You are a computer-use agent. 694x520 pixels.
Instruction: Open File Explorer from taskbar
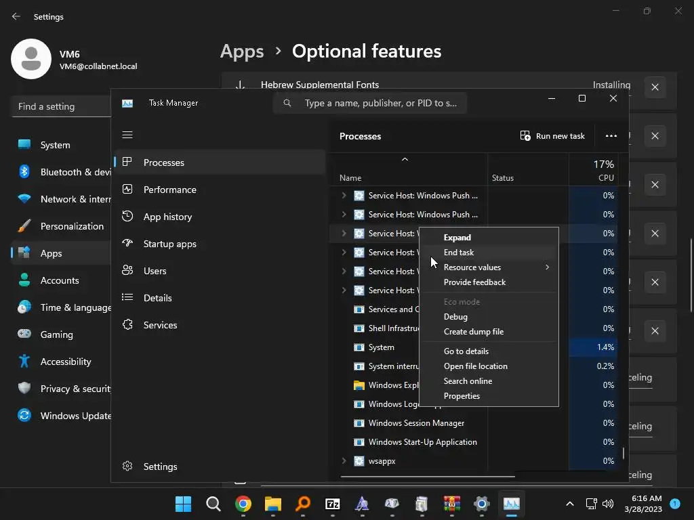pyautogui.click(x=273, y=504)
